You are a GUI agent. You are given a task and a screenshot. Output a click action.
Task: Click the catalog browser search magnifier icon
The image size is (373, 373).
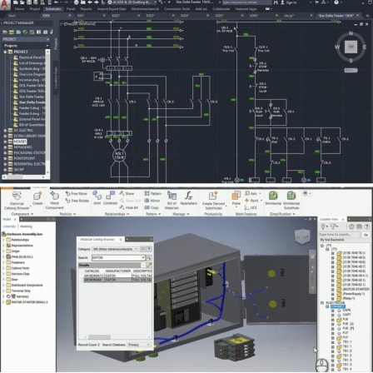[149, 257]
